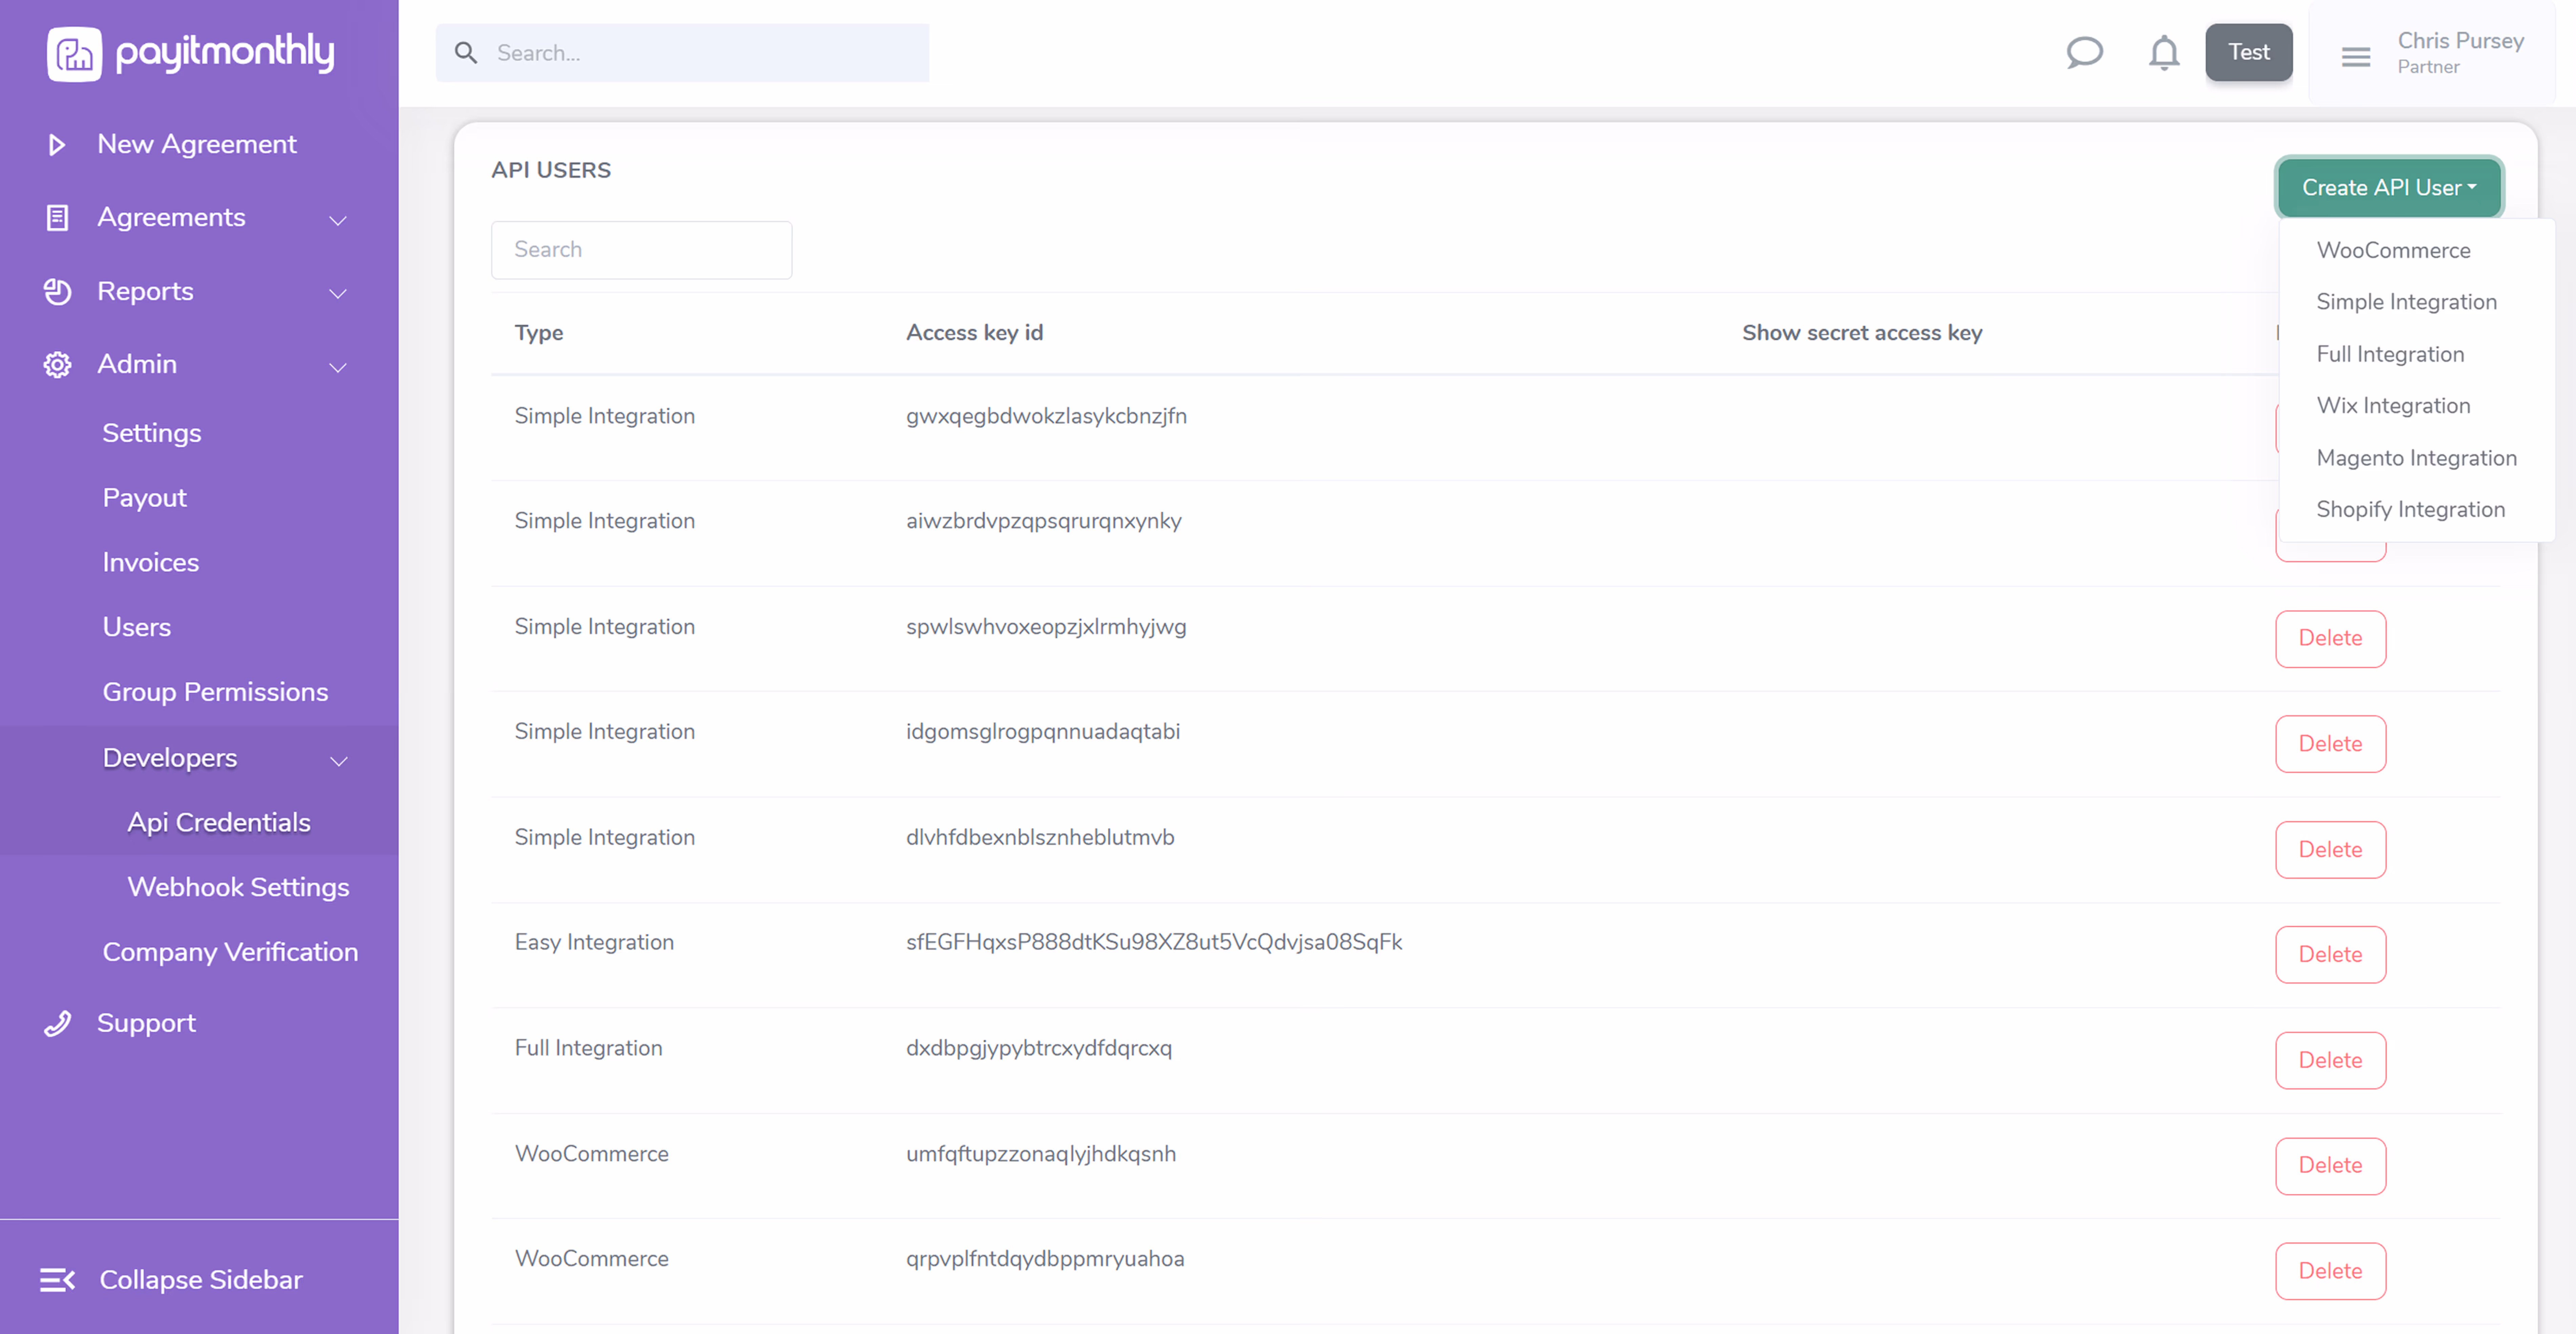
Task: Click the New Agreement play icon
Action: tap(57, 145)
